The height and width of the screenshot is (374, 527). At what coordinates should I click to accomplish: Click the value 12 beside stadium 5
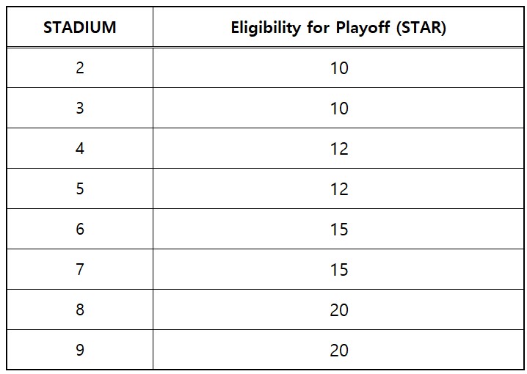(x=339, y=189)
